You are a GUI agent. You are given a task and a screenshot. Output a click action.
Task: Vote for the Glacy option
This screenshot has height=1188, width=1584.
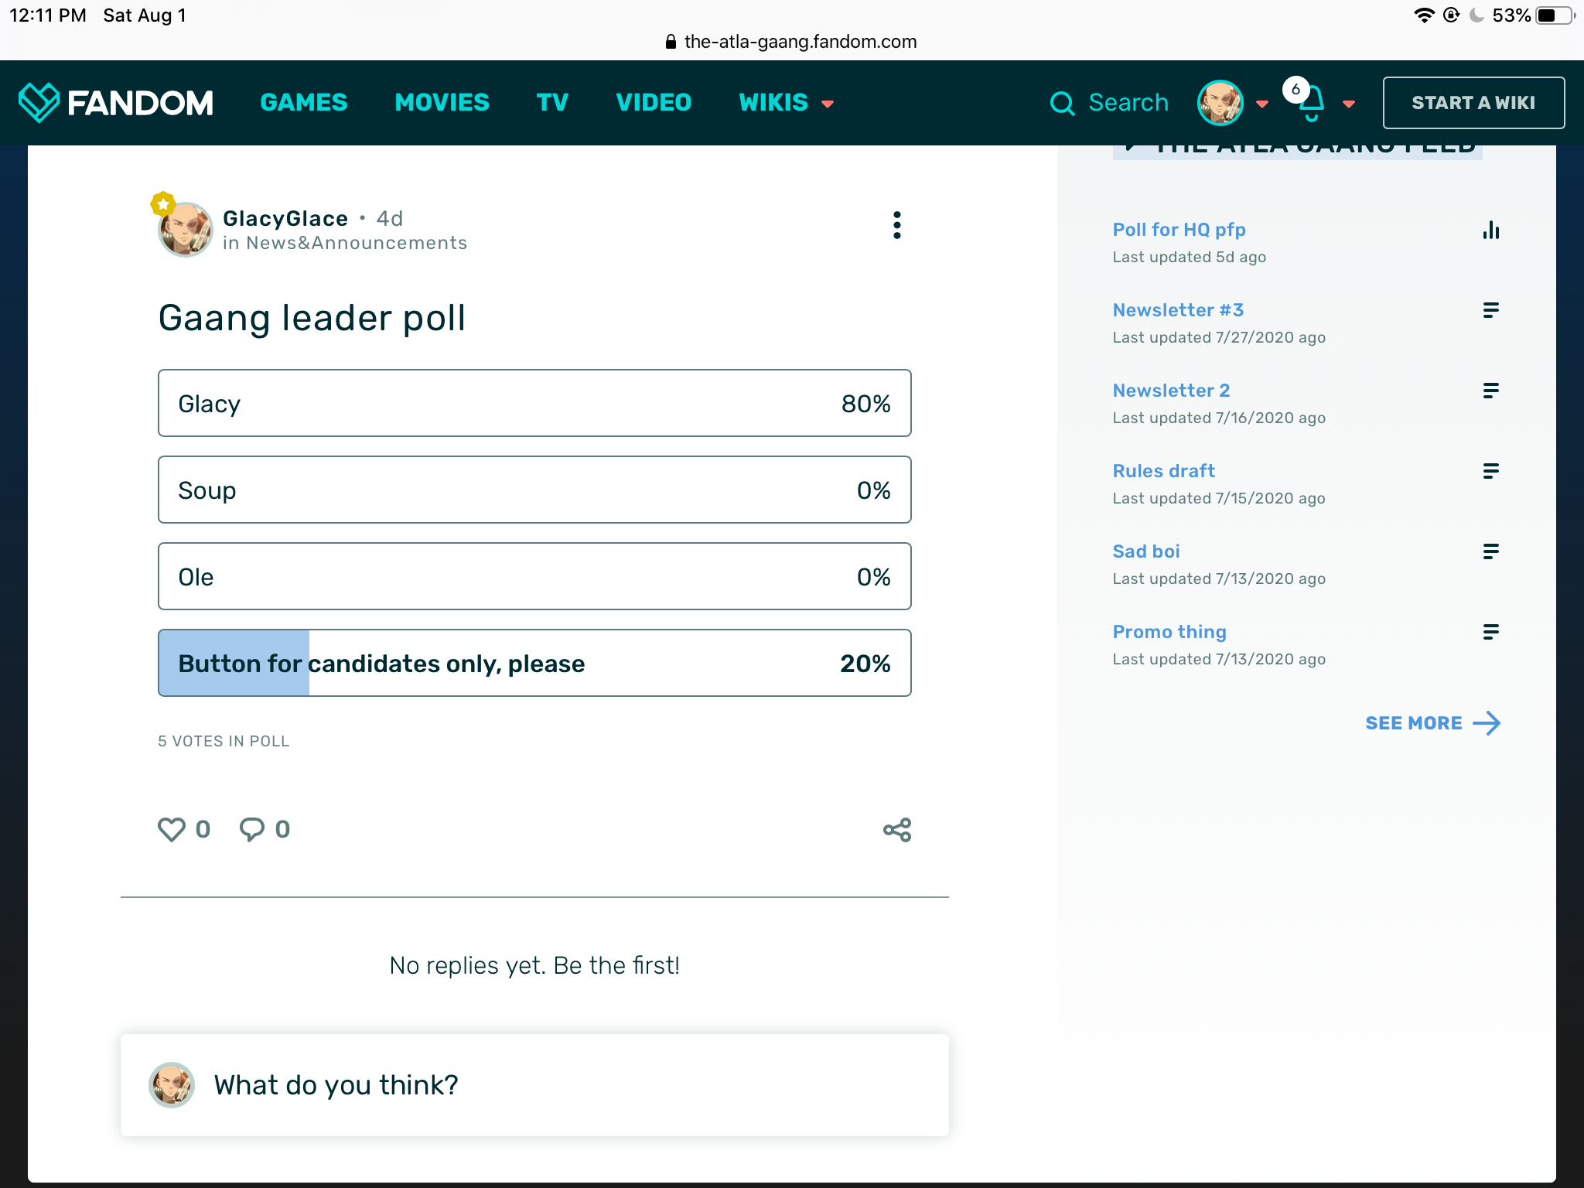(534, 403)
